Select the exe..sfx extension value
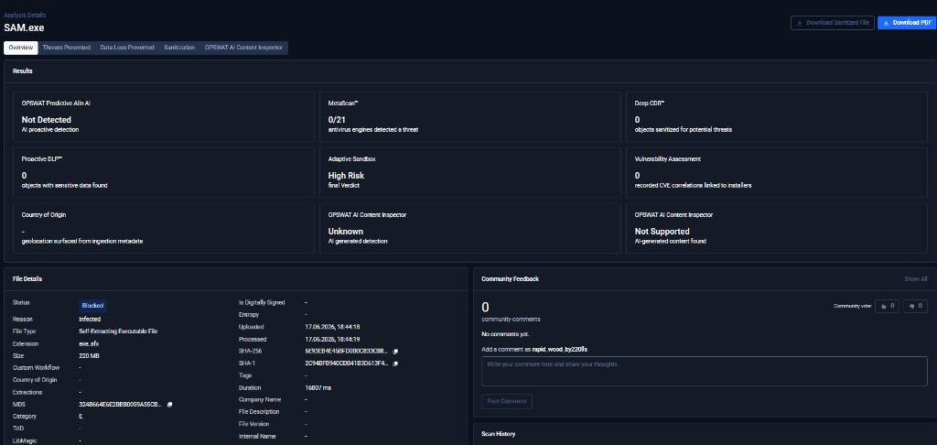The width and height of the screenshot is (937, 445). click(90, 343)
